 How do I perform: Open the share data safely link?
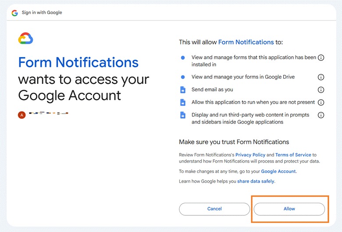256,181
